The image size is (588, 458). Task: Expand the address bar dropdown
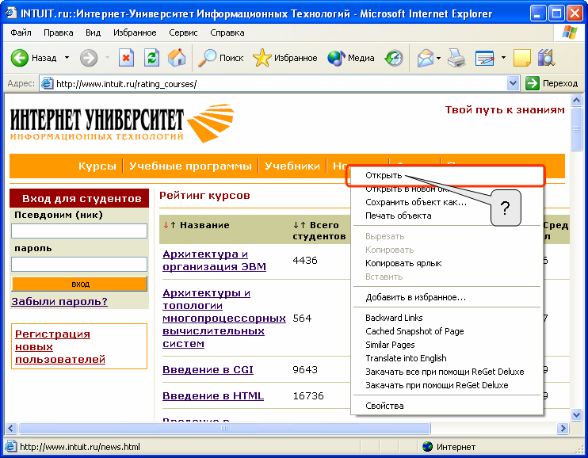point(513,83)
